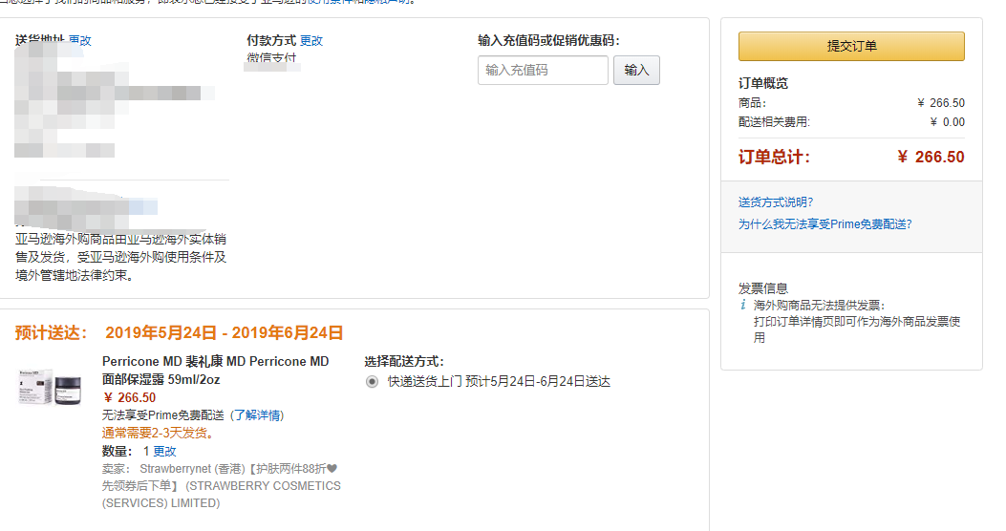Click the 亚马逊海外购 legal notice text
The width and height of the screenshot is (1006, 531).
tap(120, 257)
